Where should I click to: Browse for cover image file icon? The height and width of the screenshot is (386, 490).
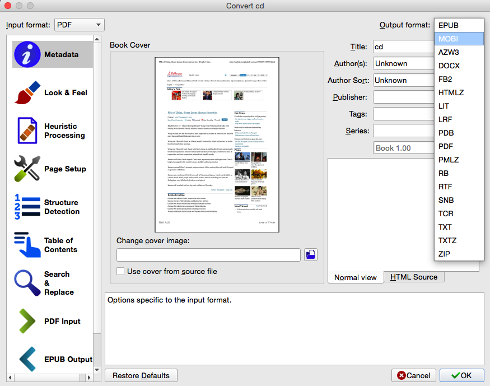point(311,255)
